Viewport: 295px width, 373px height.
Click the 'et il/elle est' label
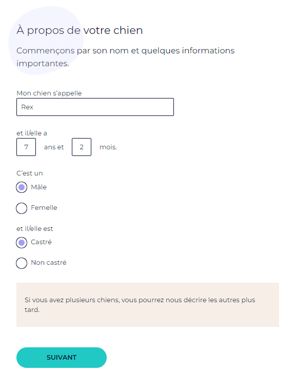(35, 229)
